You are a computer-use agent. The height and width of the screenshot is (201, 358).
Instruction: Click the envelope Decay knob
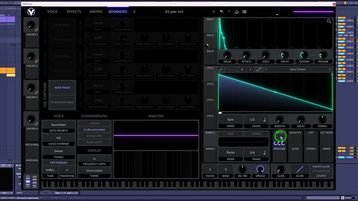click(285, 55)
